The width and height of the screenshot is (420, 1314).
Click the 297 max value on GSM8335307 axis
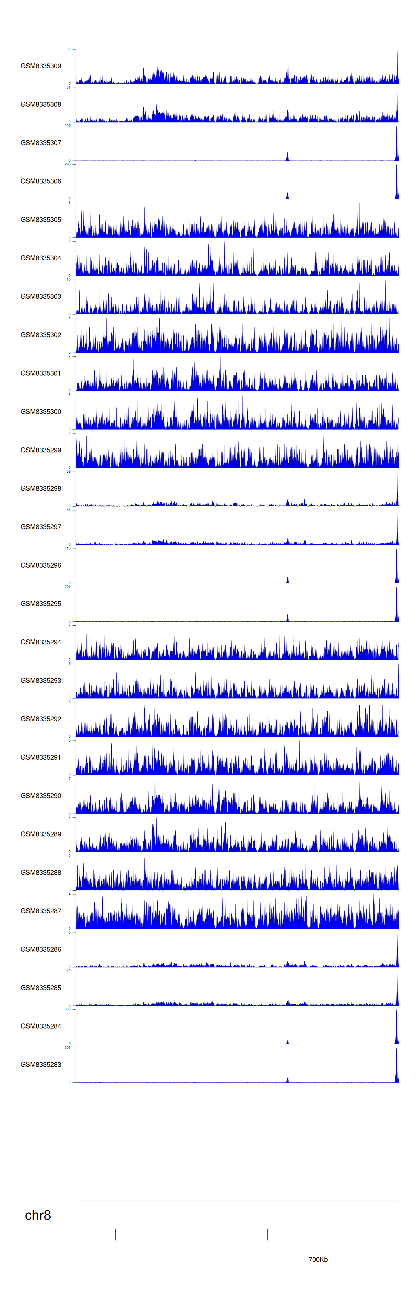coord(67,126)
